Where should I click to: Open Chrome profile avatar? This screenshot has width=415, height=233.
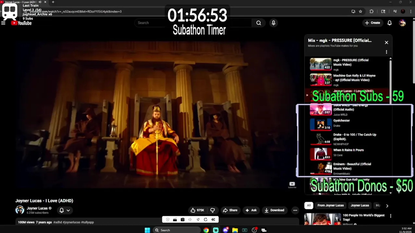click(x=403, y=11)
